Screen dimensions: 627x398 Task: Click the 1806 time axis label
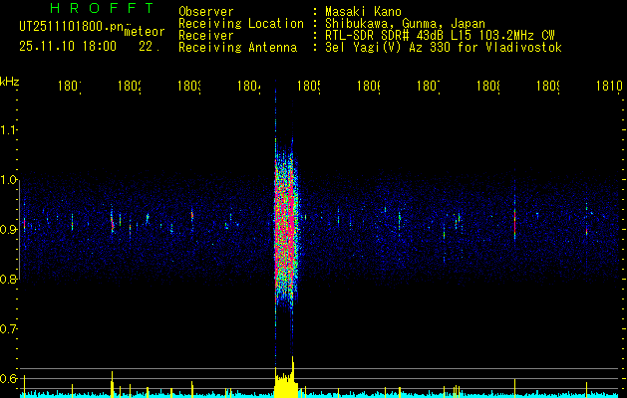coord(369,86)
